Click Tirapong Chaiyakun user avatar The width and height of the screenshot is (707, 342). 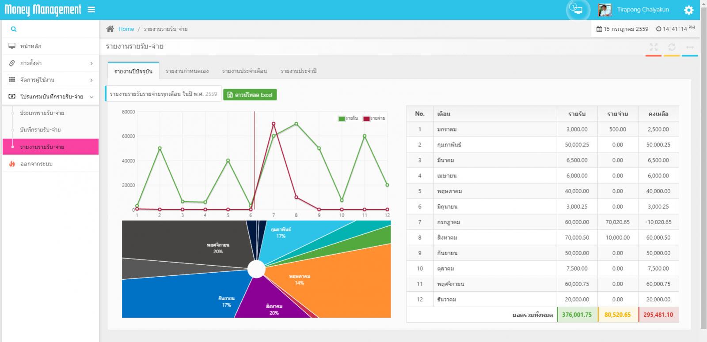604,10
